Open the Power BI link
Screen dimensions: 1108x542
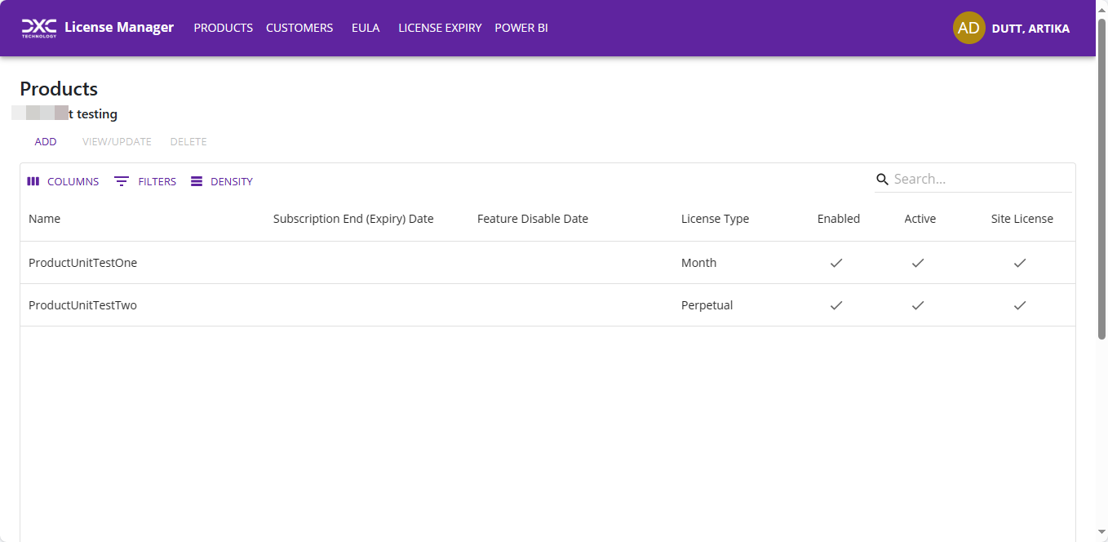point(521,28)
